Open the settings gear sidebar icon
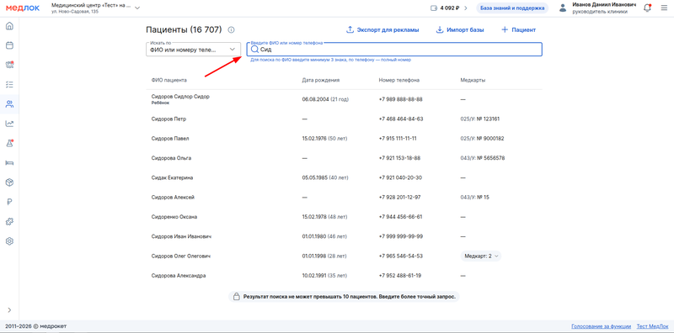The width and height of the screenshot is (674, 333). click(x=9, y=241)
